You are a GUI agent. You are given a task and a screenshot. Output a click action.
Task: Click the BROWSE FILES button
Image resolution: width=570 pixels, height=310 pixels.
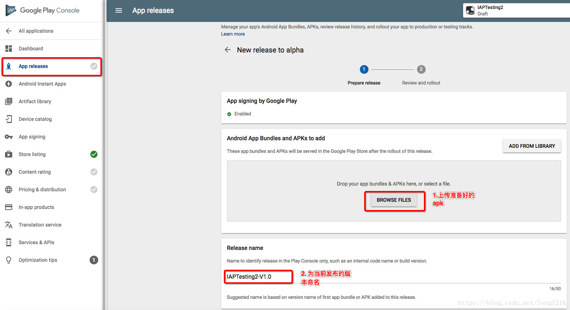(x=394, y=200)
